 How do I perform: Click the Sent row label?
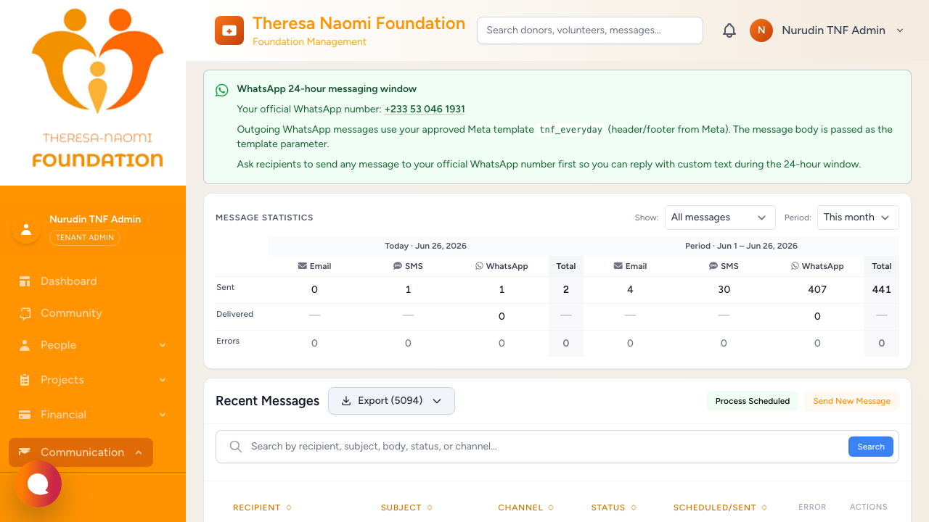pyautogui.click(x=226, y=288)
